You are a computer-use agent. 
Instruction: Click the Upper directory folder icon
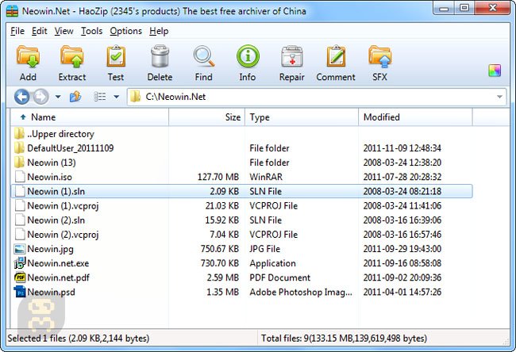point(19,134)
